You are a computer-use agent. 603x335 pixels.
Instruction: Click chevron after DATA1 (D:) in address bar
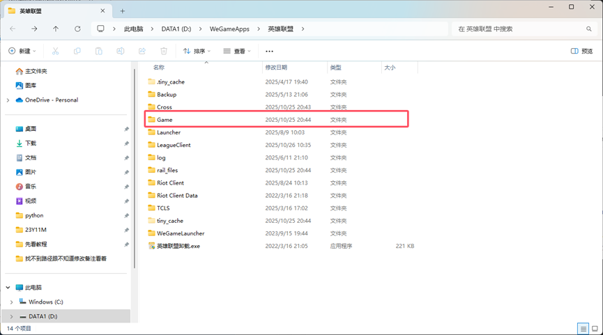200,29
